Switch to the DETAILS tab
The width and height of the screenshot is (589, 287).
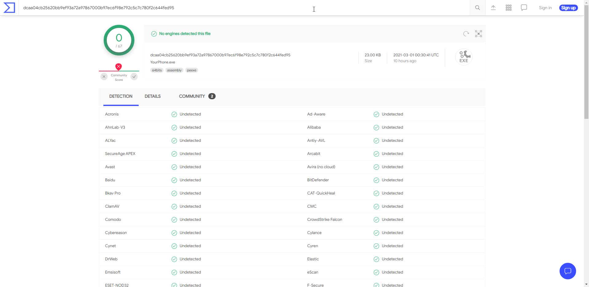click(x=152, y=96)
